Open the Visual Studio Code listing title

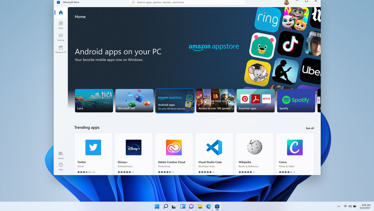[x=210, y=162]
